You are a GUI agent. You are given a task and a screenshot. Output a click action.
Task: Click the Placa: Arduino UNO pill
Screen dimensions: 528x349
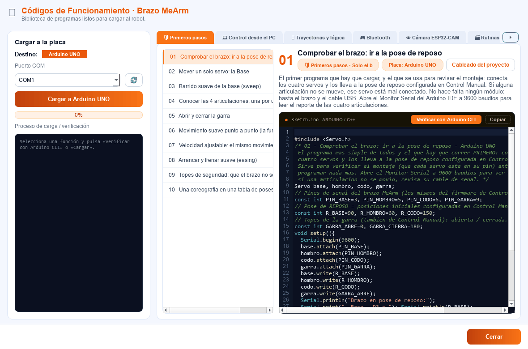pyautogui.click(x=412, y=65)
